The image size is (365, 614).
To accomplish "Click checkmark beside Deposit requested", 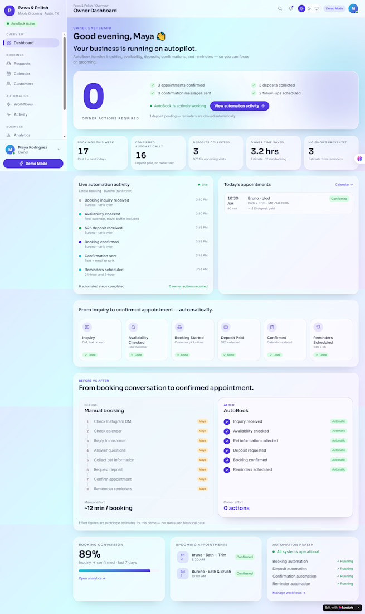I will click(227, 450).
